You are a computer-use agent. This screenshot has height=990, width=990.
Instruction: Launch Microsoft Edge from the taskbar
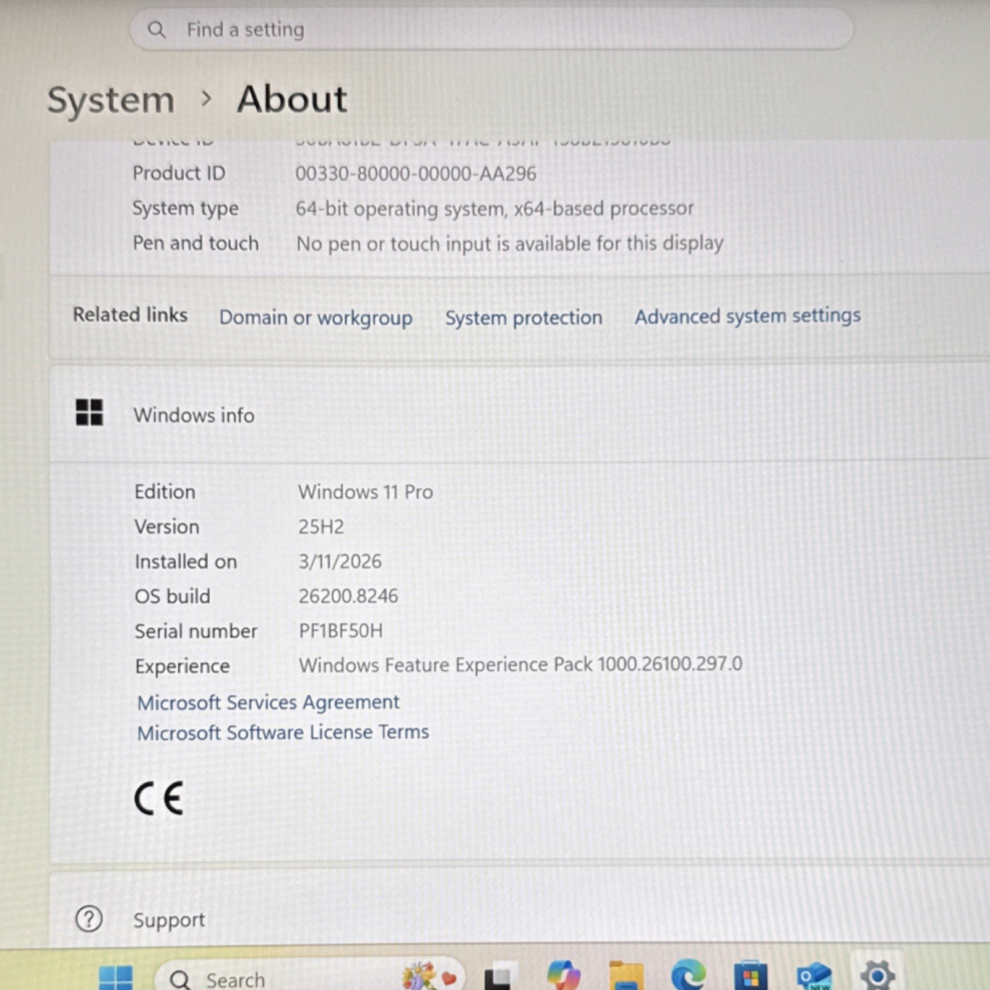pos(689,975)
